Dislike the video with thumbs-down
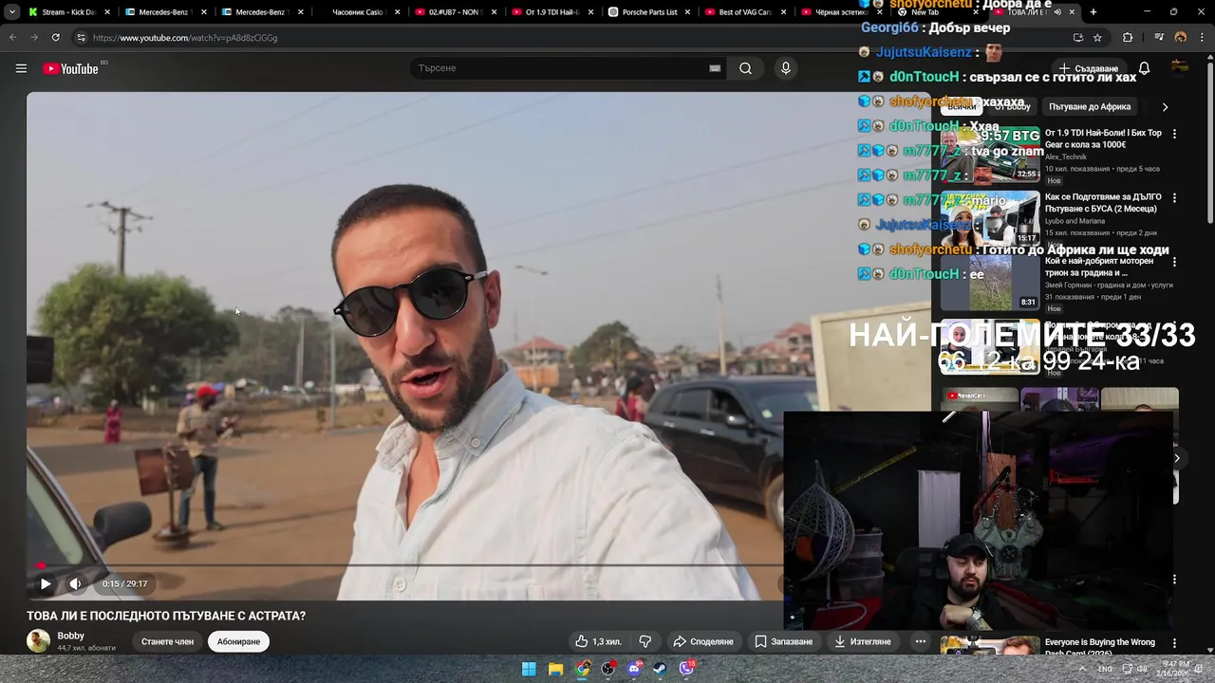This screenshot has height=683, width=1215. click(645, 641)
